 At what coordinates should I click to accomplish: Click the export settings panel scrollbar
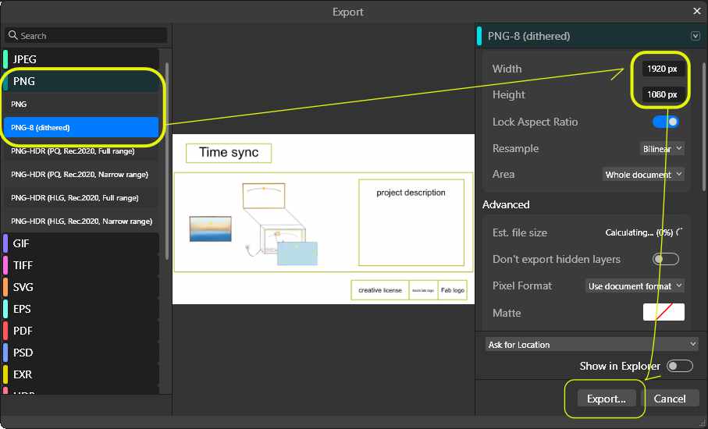pos(703,126)
